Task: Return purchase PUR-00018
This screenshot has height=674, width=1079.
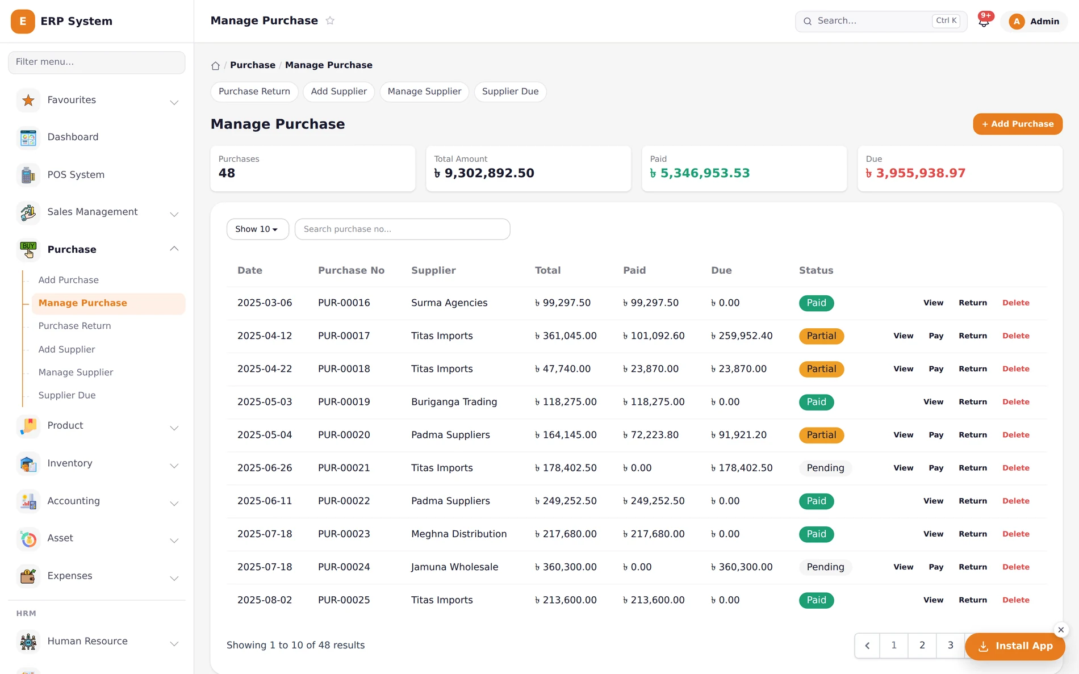Action: [973, 369]
